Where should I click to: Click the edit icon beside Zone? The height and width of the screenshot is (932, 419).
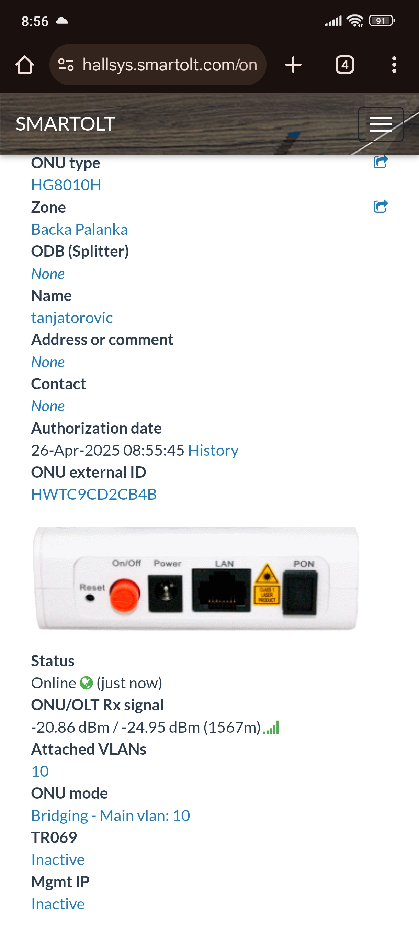[x=380, y=206]
